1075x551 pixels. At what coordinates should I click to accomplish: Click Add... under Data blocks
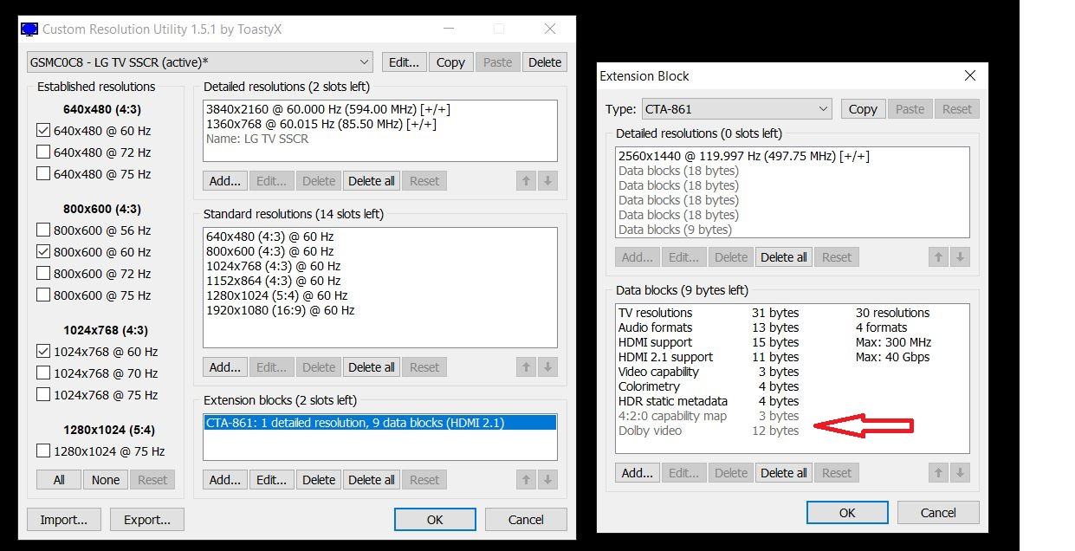638,473
